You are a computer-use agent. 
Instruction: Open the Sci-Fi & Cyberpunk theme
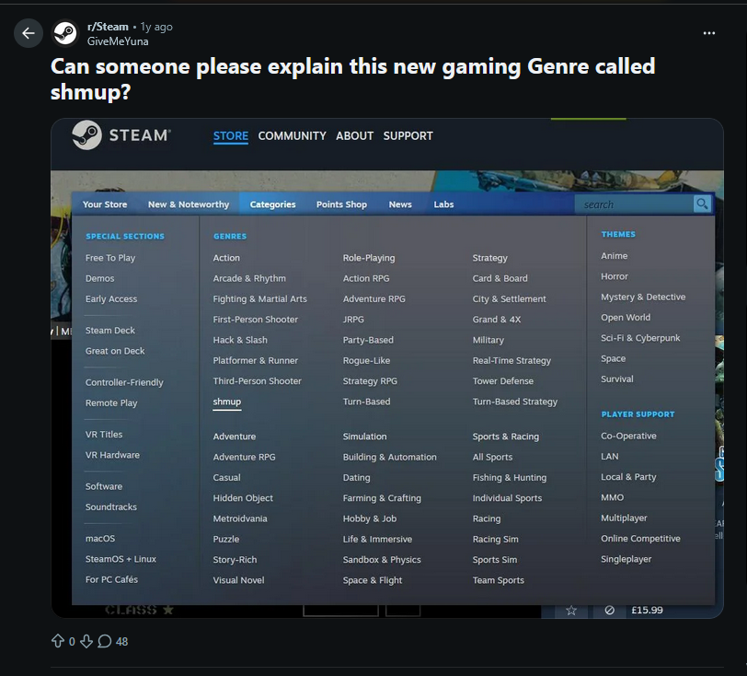[x=639, y=338]
